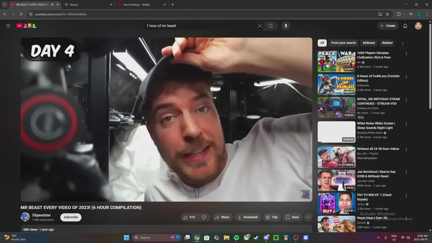Go back to previous page
Image resolution: width=432 pixels, height=243 pixels.
tap(5, 14)
